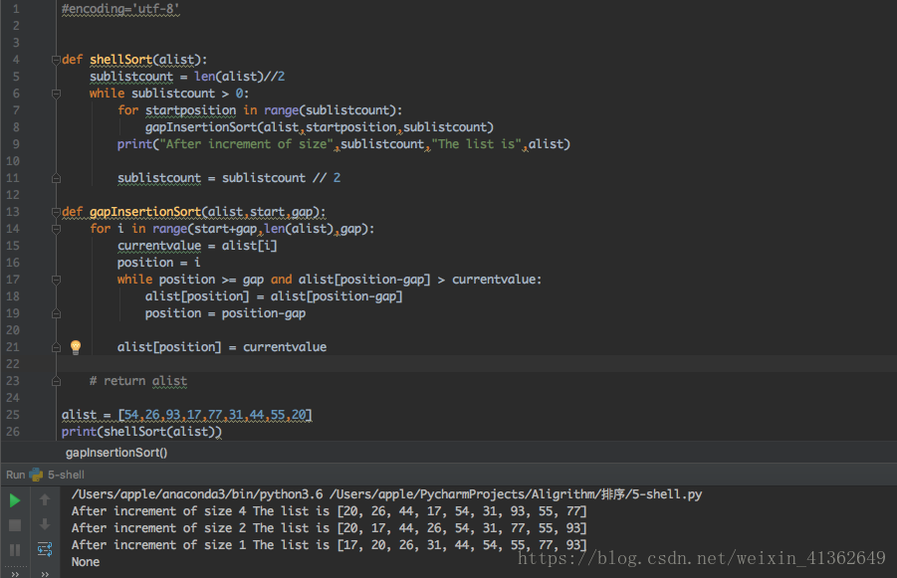The width and height of the screenshot is (897, 578).
Task: Collapse the for i loop fold
Action: 56,229
